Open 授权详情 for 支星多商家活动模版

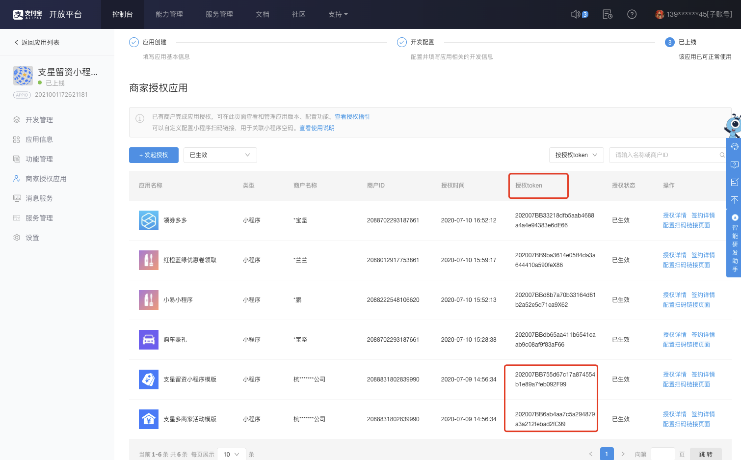(675, 414)
